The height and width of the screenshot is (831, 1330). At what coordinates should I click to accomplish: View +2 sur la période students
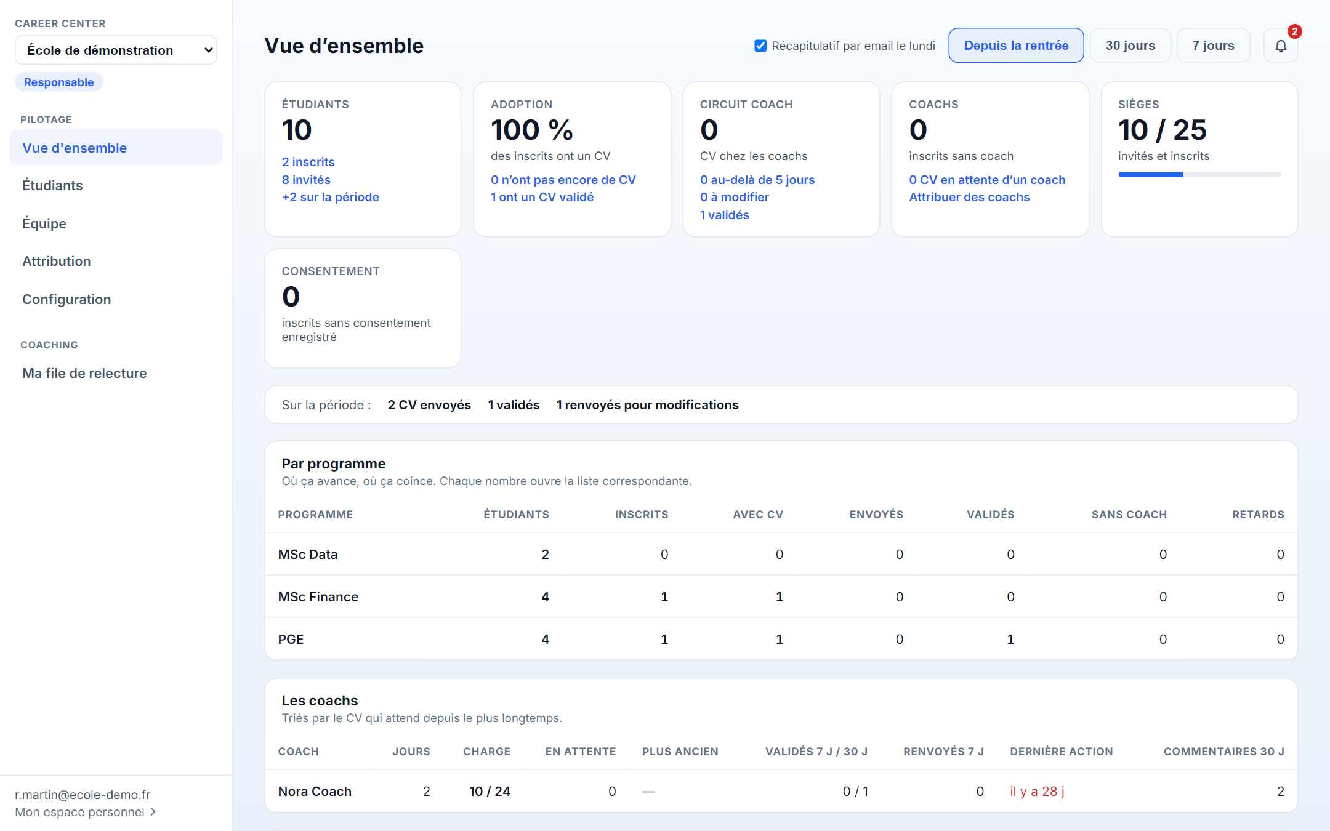click(x=330, y=197)
